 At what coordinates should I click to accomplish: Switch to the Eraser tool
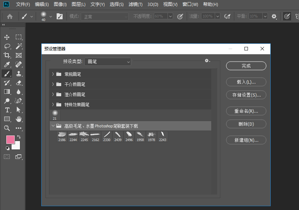coord(19,83)
